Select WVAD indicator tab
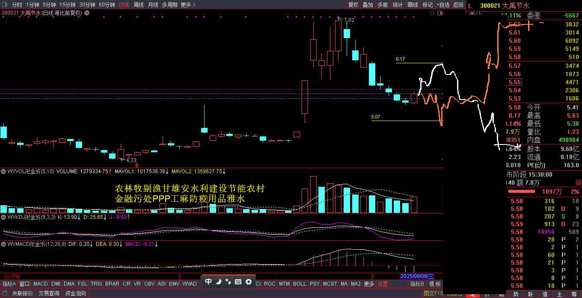 (190, 284)
